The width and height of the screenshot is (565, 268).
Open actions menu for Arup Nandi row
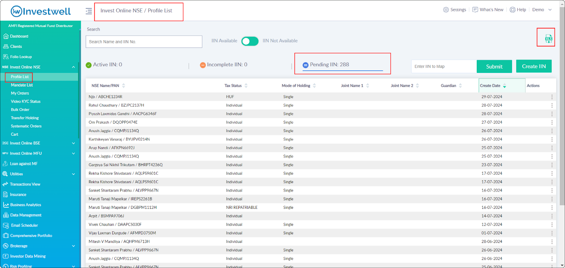[552, 148]
